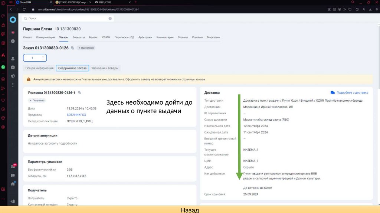Screen dimensions: 380x213
Task: Switch to Коммуникации tab
Action: [x=45, y=37]
